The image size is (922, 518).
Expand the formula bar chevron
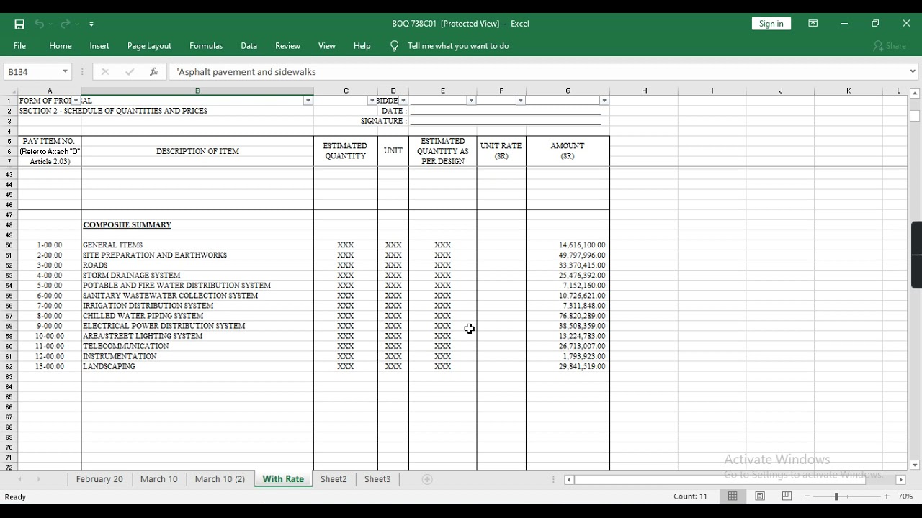[913, 72]
